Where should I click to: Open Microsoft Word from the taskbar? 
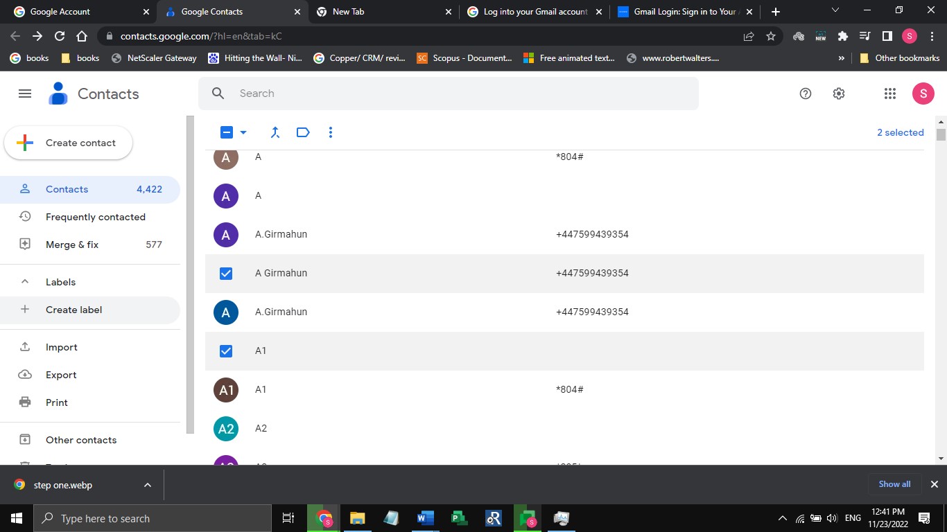pyautogui.click(x=425, y=518)
